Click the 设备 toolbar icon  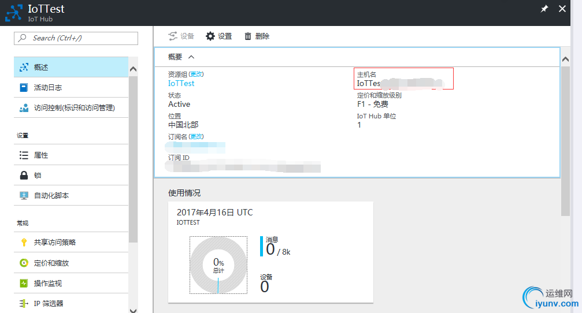coord(173,36)
